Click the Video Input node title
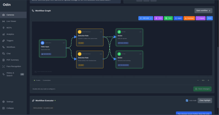The width and height of the screenshot is (219, 115). (x=45, y=47)
